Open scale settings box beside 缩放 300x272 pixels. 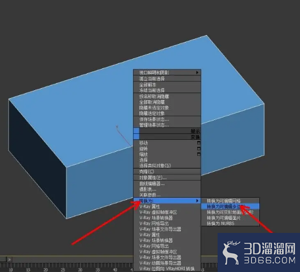coord(199,154)
